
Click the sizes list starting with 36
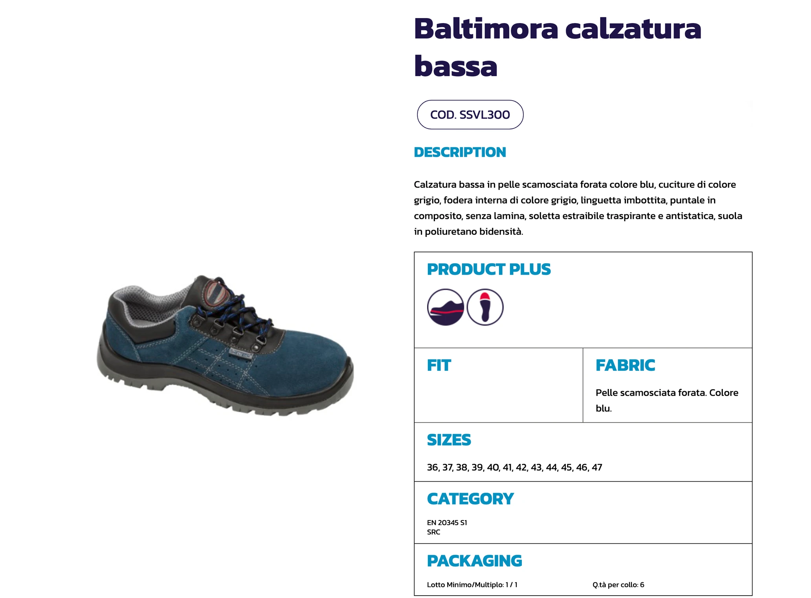tap(514, 468)
